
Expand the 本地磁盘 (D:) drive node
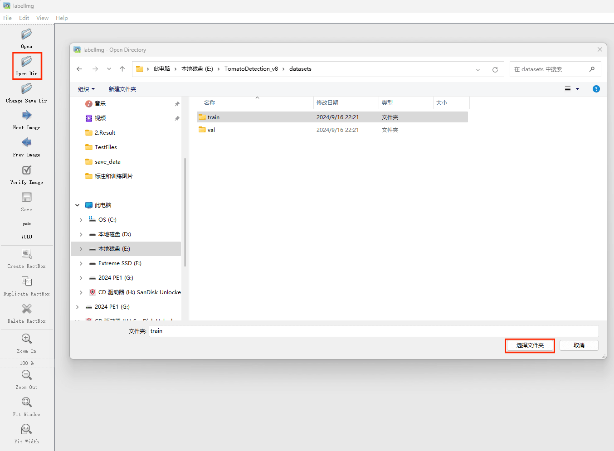pyautogui.click(x=81, y=234)
